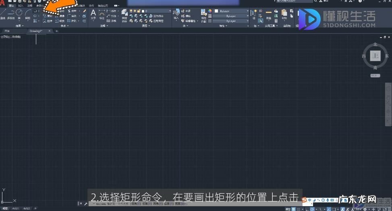Click the Paste (粘贴) clipboard icon
This screenshot has width=392, height=211.
(x=284, y=14)
